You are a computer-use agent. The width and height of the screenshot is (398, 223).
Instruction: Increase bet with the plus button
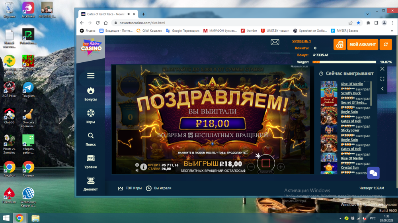281,167
